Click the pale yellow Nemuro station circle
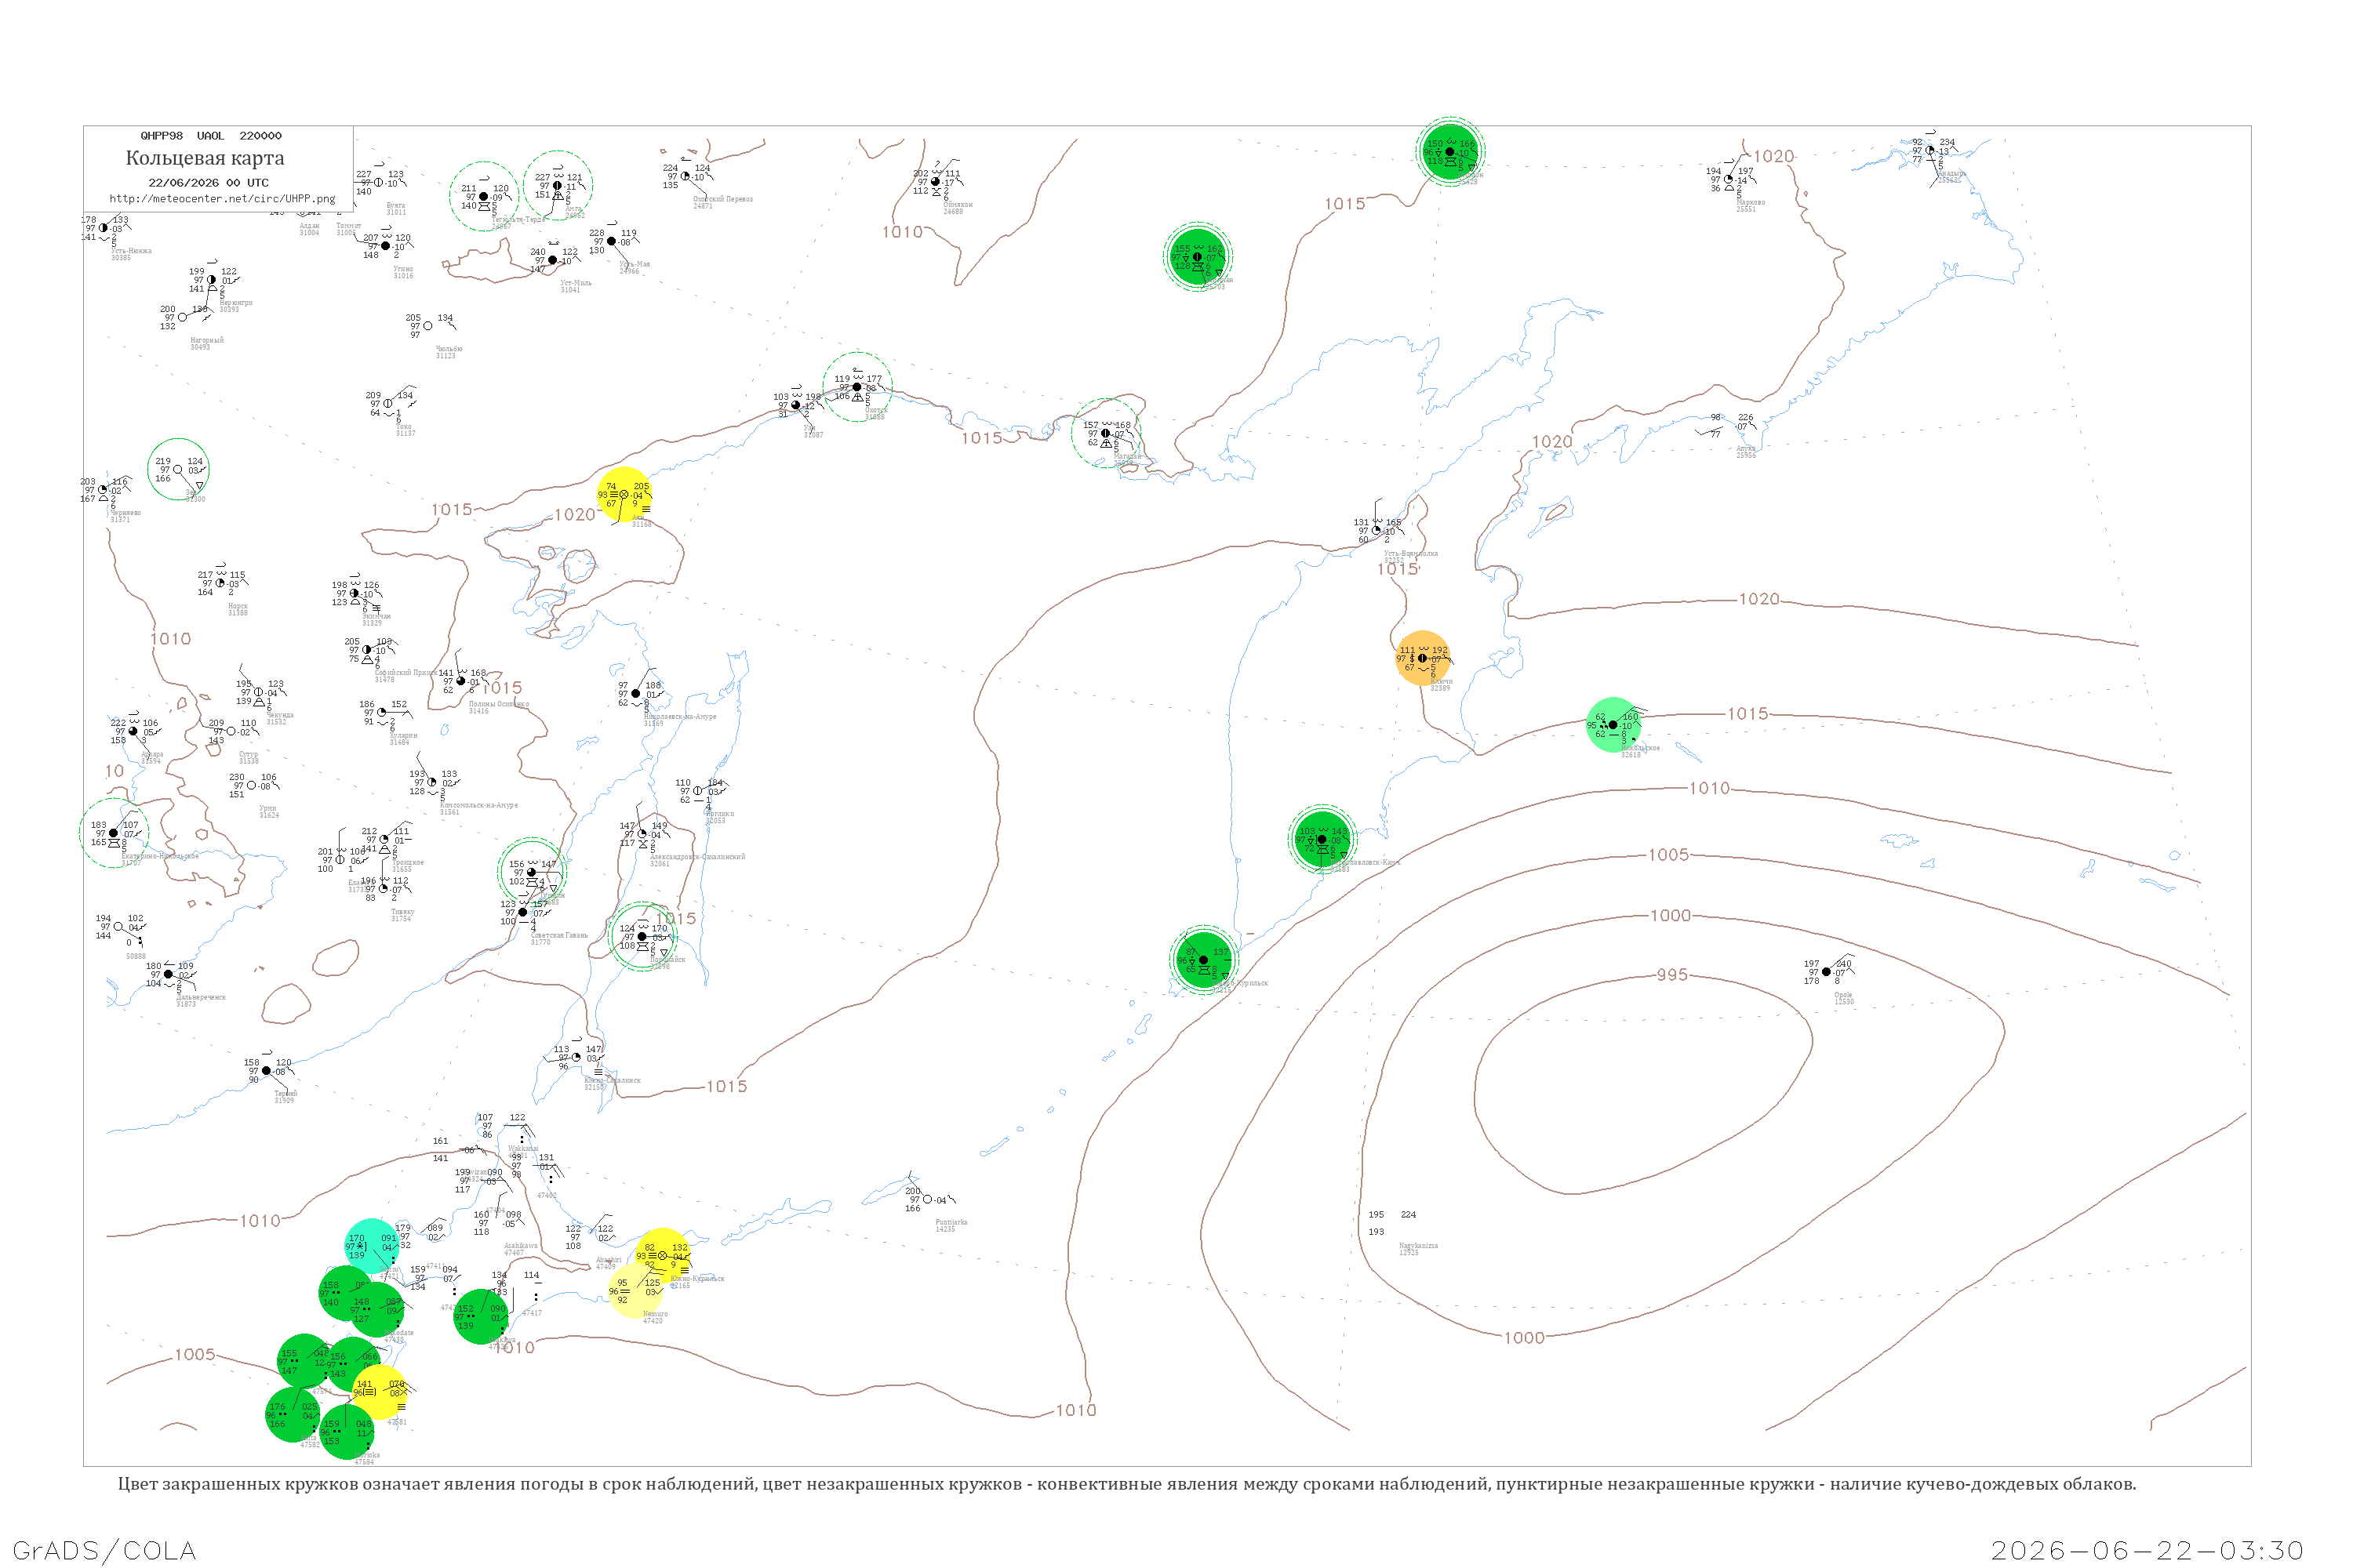The height and width of the screenshot is (1568, 2353). tap(635, 1290)
